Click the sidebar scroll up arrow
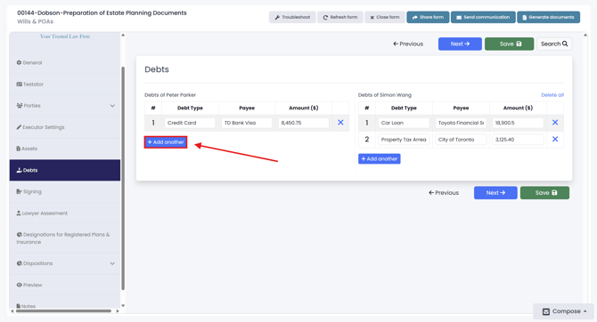Screen dimensions: 597x322 pyautogui.click(x=123, y=35)
